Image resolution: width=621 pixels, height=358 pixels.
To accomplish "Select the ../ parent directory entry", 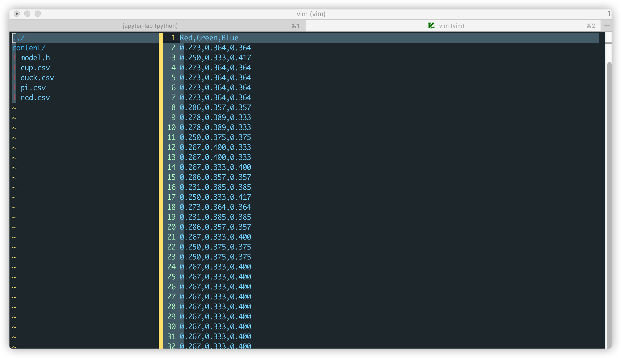I will point(18,38).
